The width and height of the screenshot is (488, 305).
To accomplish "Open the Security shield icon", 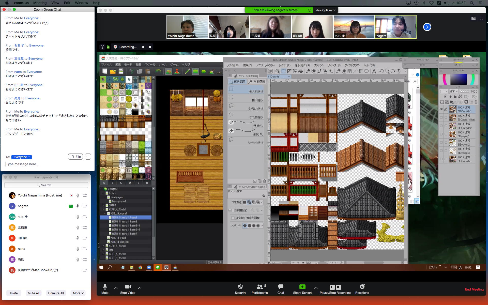I will click(x=240, y=287).
